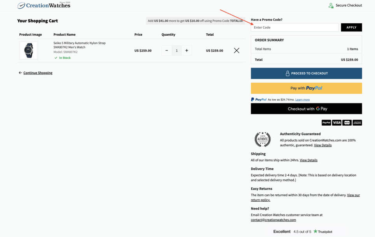Screen dimensions: 375x237
Task: Open the CreationWatches logo homepage
Action: [x=44, y=5]
